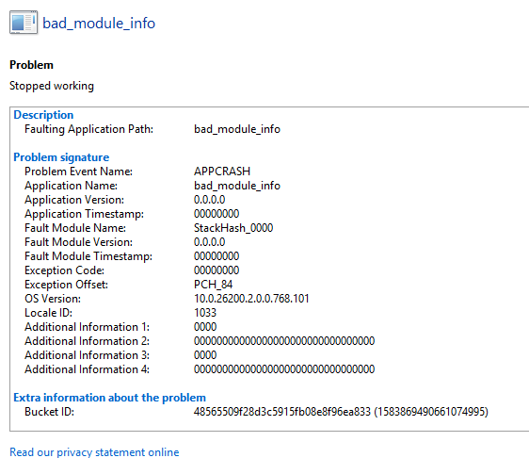Click the Application Timestamp label
The height and width of the screenshot is (458, 529).
click(85, 214)
